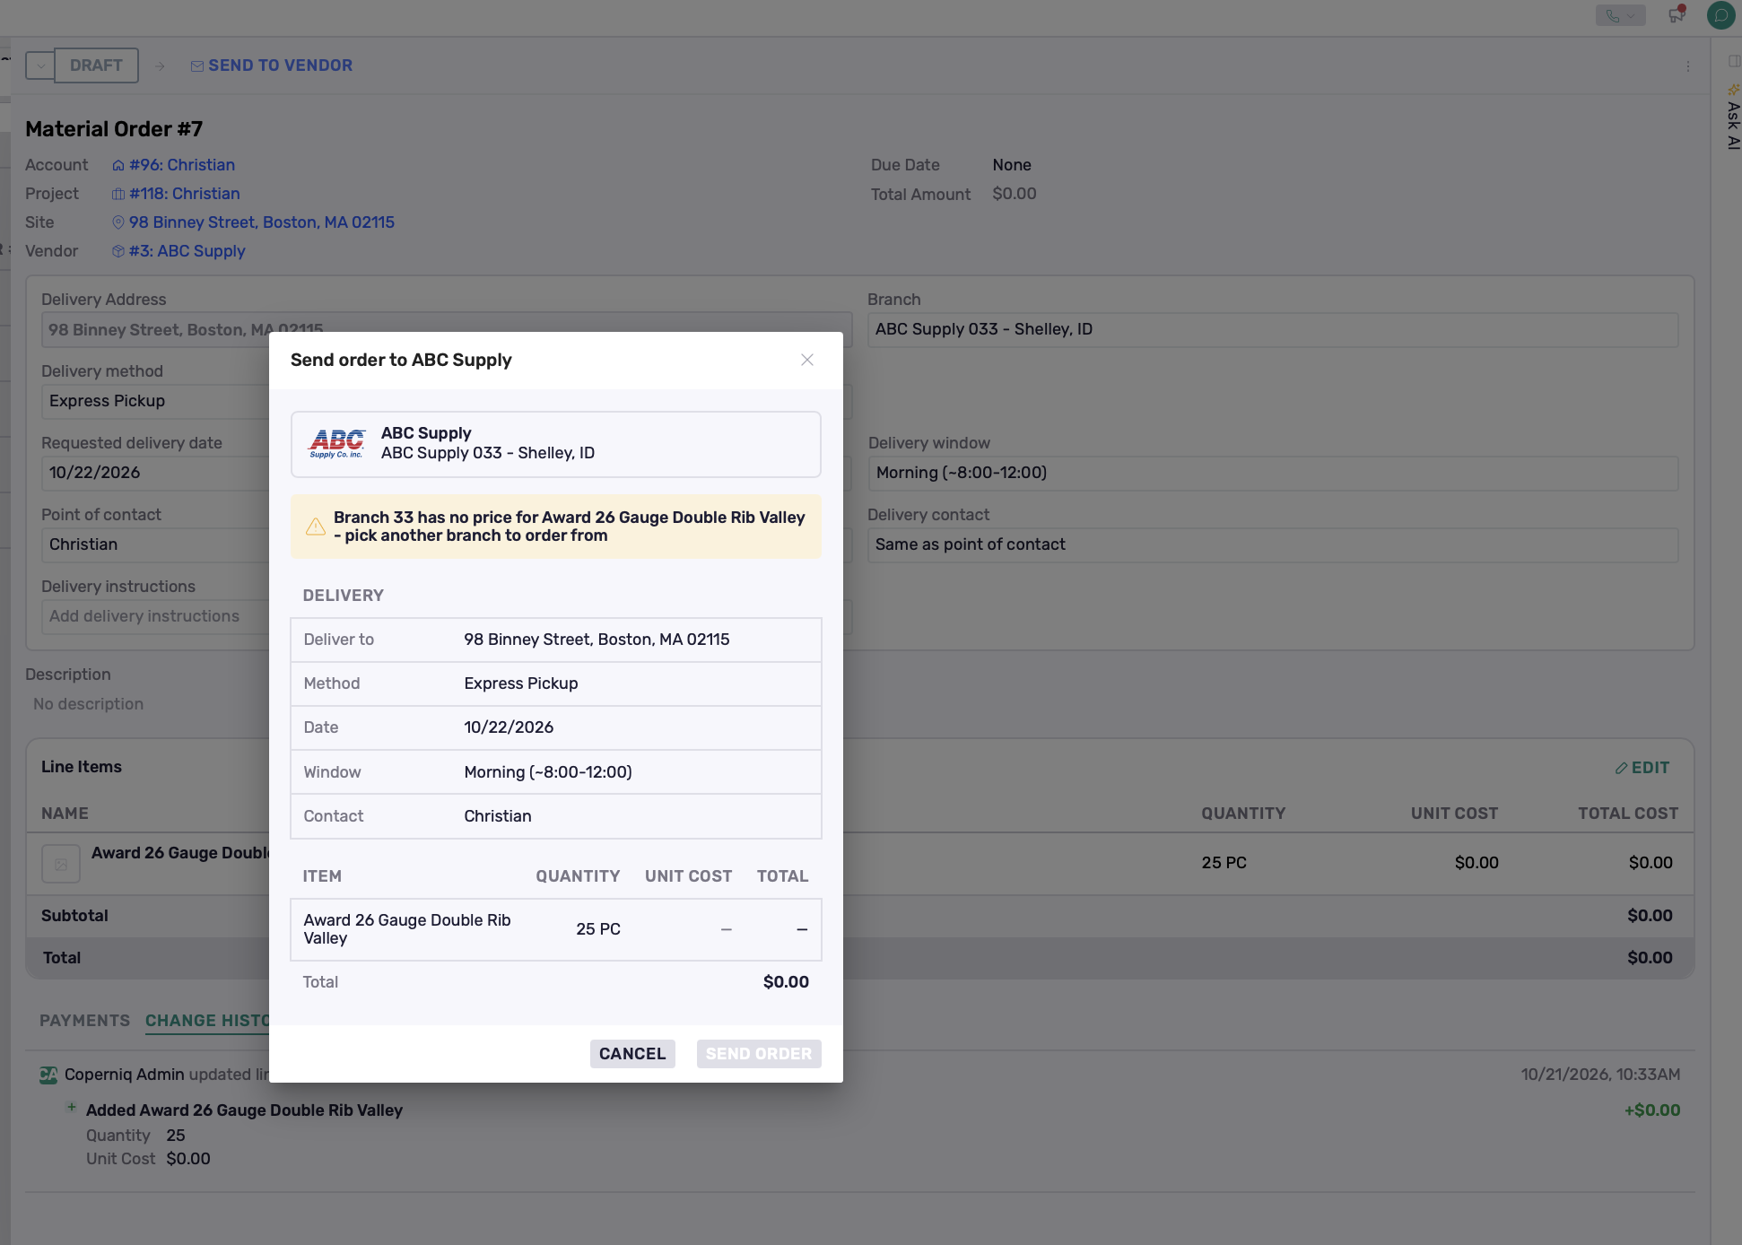Click the Due Date 'None' value
The height and width of the screenshot is (1245, 1742).
[1012, 165]
